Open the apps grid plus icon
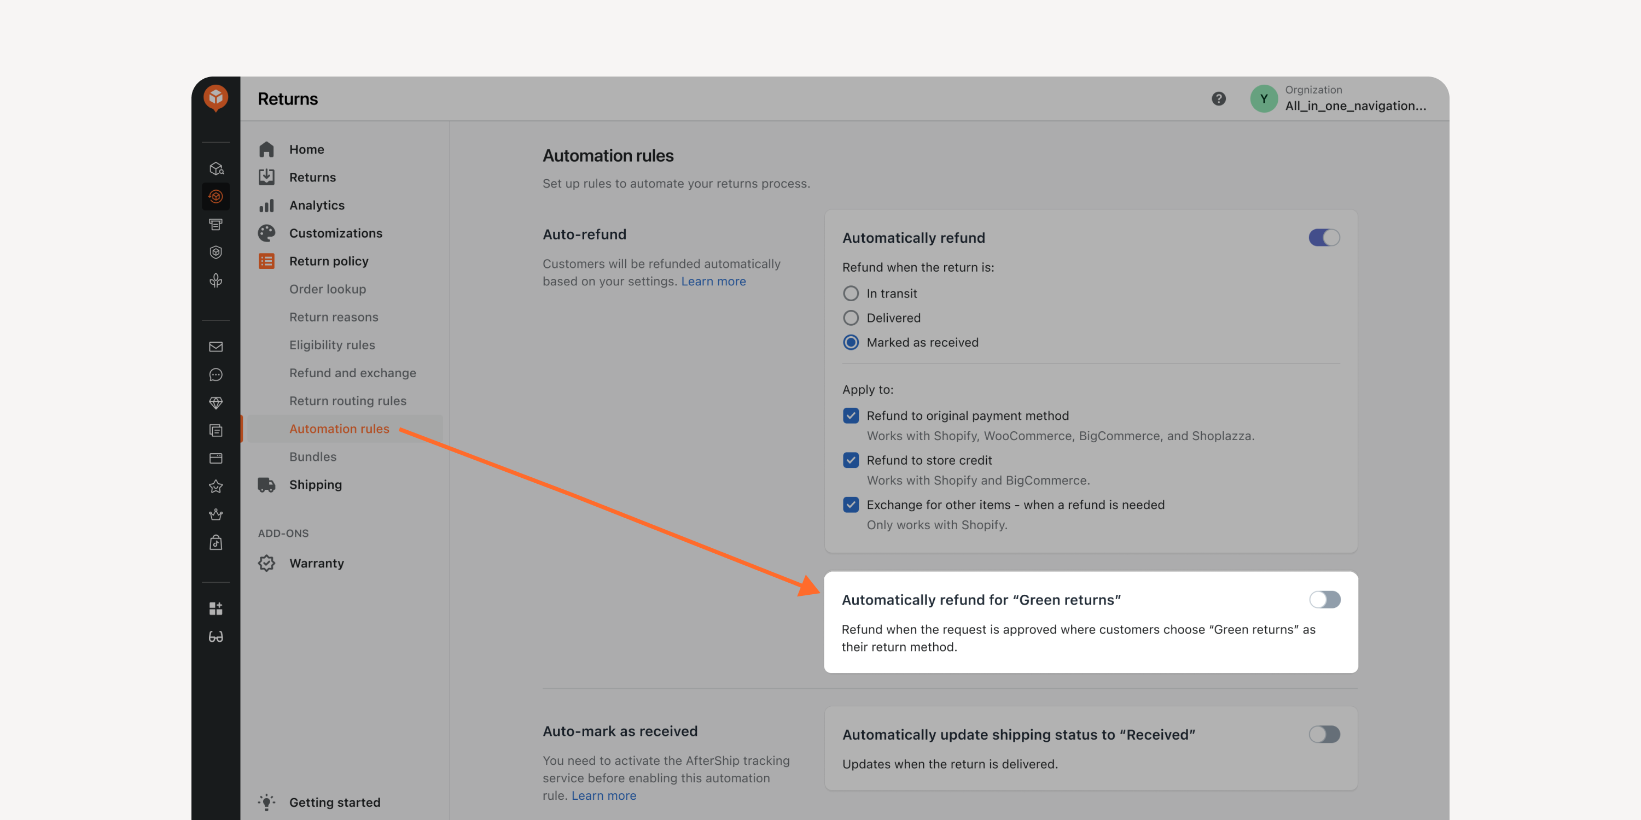 [x=216, y=608]
